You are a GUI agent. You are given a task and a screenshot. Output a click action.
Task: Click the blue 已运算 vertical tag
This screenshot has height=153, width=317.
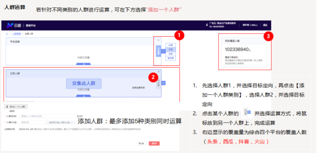click(158, 51)
